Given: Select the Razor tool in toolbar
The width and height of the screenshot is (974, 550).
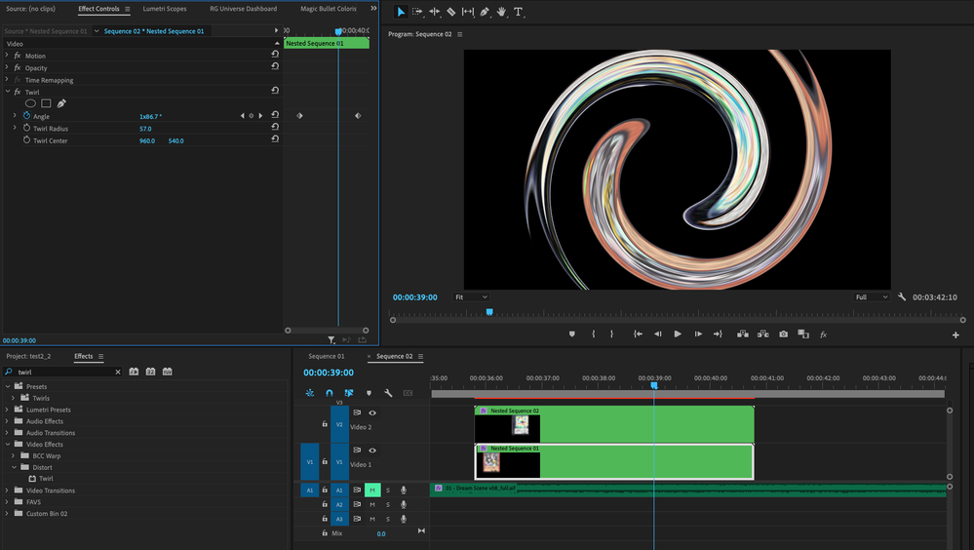Looking at the screenshot, I should tap(451, 12).
